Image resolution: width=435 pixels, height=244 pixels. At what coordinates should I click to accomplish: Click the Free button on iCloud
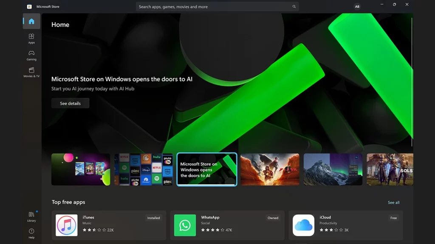coord(393,218)
